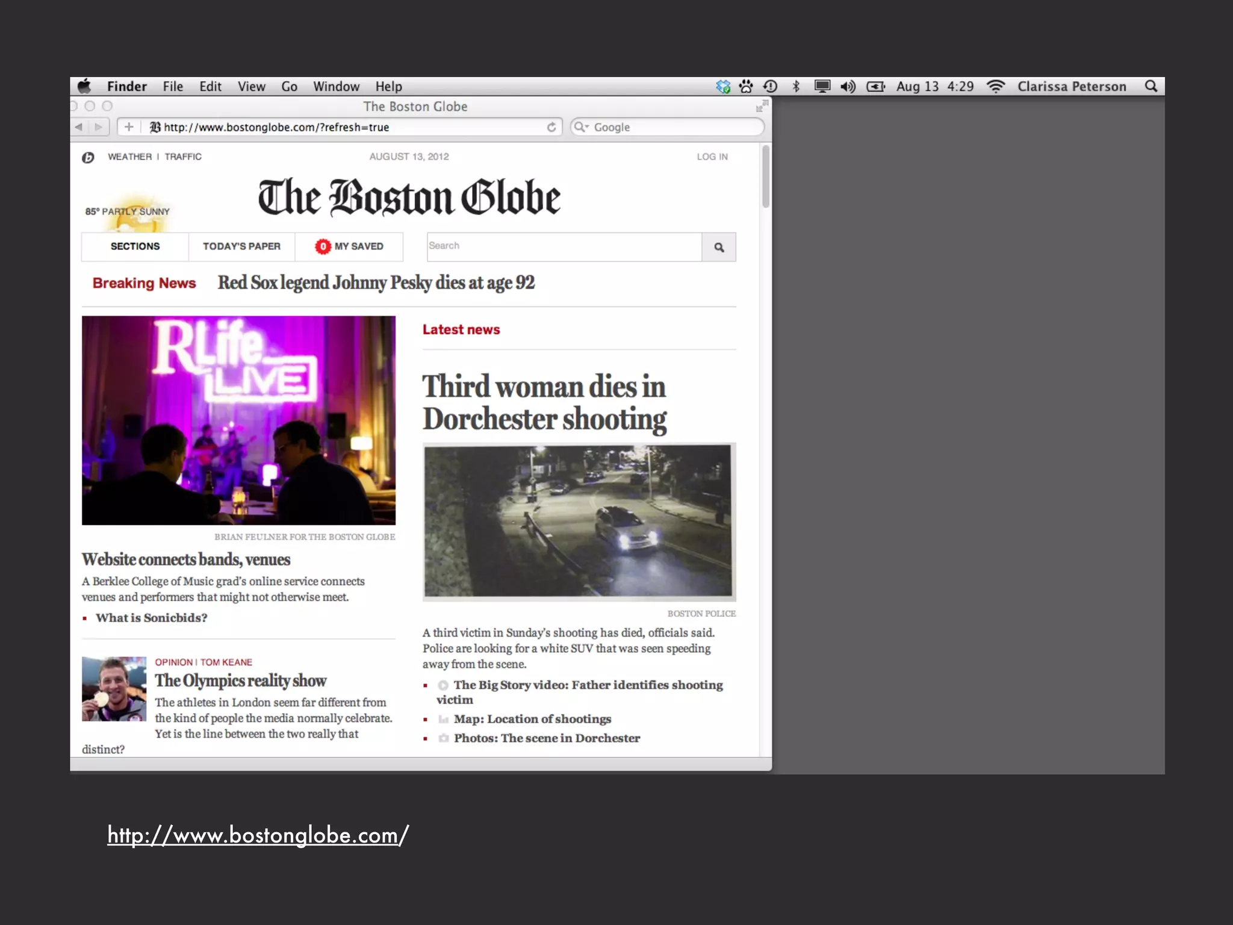Click the Boston.com b logo icon
Screen dimensions: 1233x925
[89, 158]
